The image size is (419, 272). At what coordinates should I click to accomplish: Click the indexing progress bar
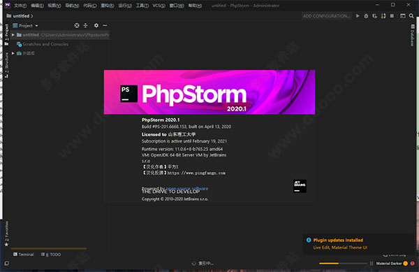tap(343, 264)
